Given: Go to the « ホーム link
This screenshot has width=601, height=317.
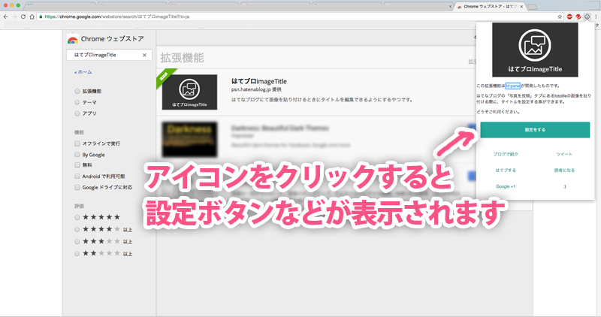Looking at the screenshot, I should pyautogui.click(x=83, y=72).
